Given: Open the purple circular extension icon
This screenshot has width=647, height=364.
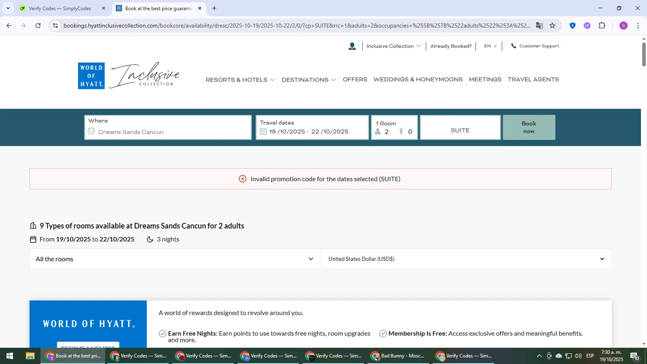Looking at the screenshot, I should [x=587, y=25].
